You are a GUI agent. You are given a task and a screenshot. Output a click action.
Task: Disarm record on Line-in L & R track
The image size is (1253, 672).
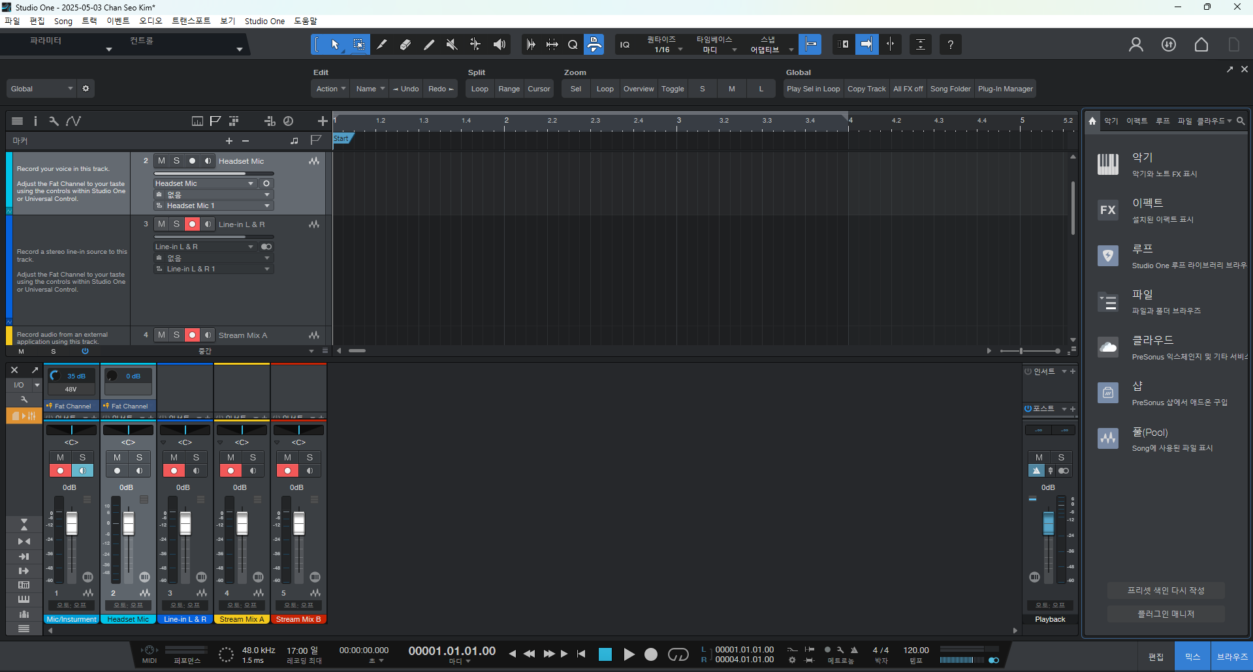coord(192,224)
